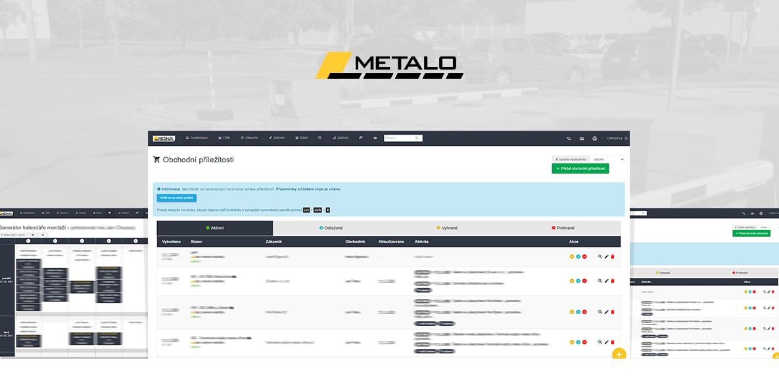Open the Zakázky menu in the main navbar
The height and width of the screenshot is (381, 779).
[341, 137]
